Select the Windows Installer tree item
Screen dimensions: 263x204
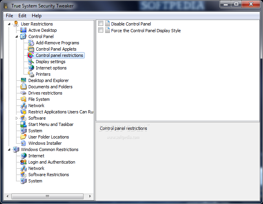click(45, 143)
